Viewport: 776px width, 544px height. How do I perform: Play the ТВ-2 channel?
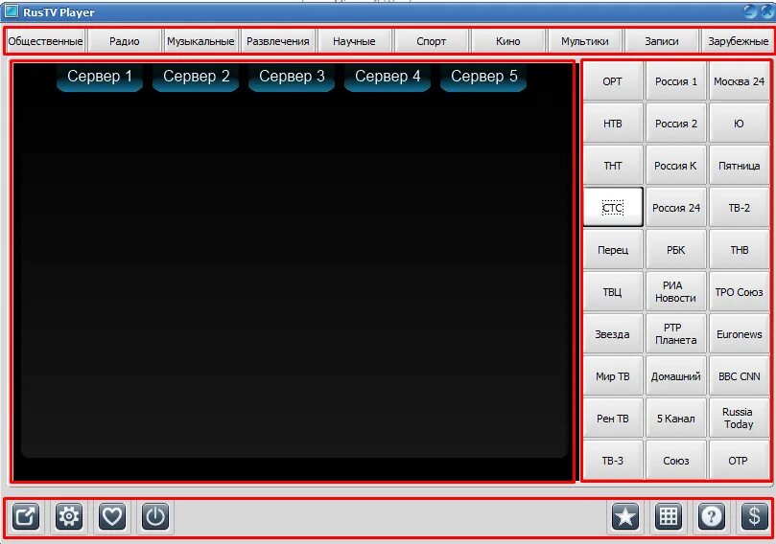point(739,208)
